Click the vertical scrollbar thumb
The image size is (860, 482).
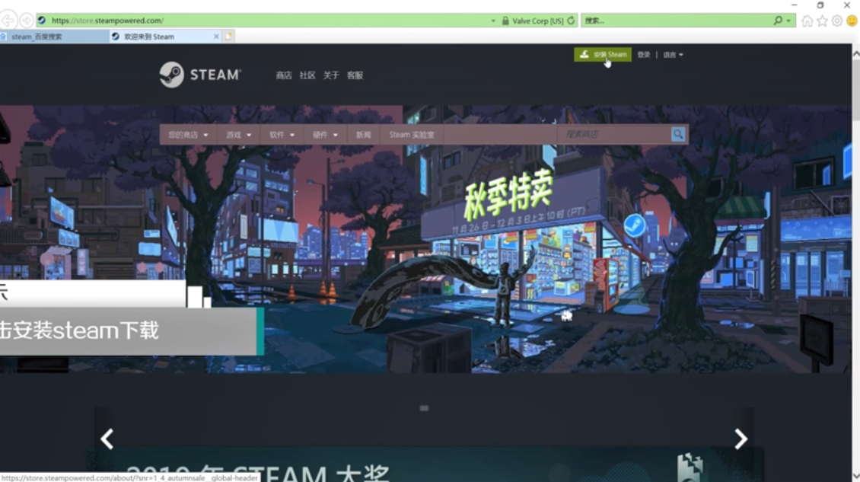click(855, 90)
